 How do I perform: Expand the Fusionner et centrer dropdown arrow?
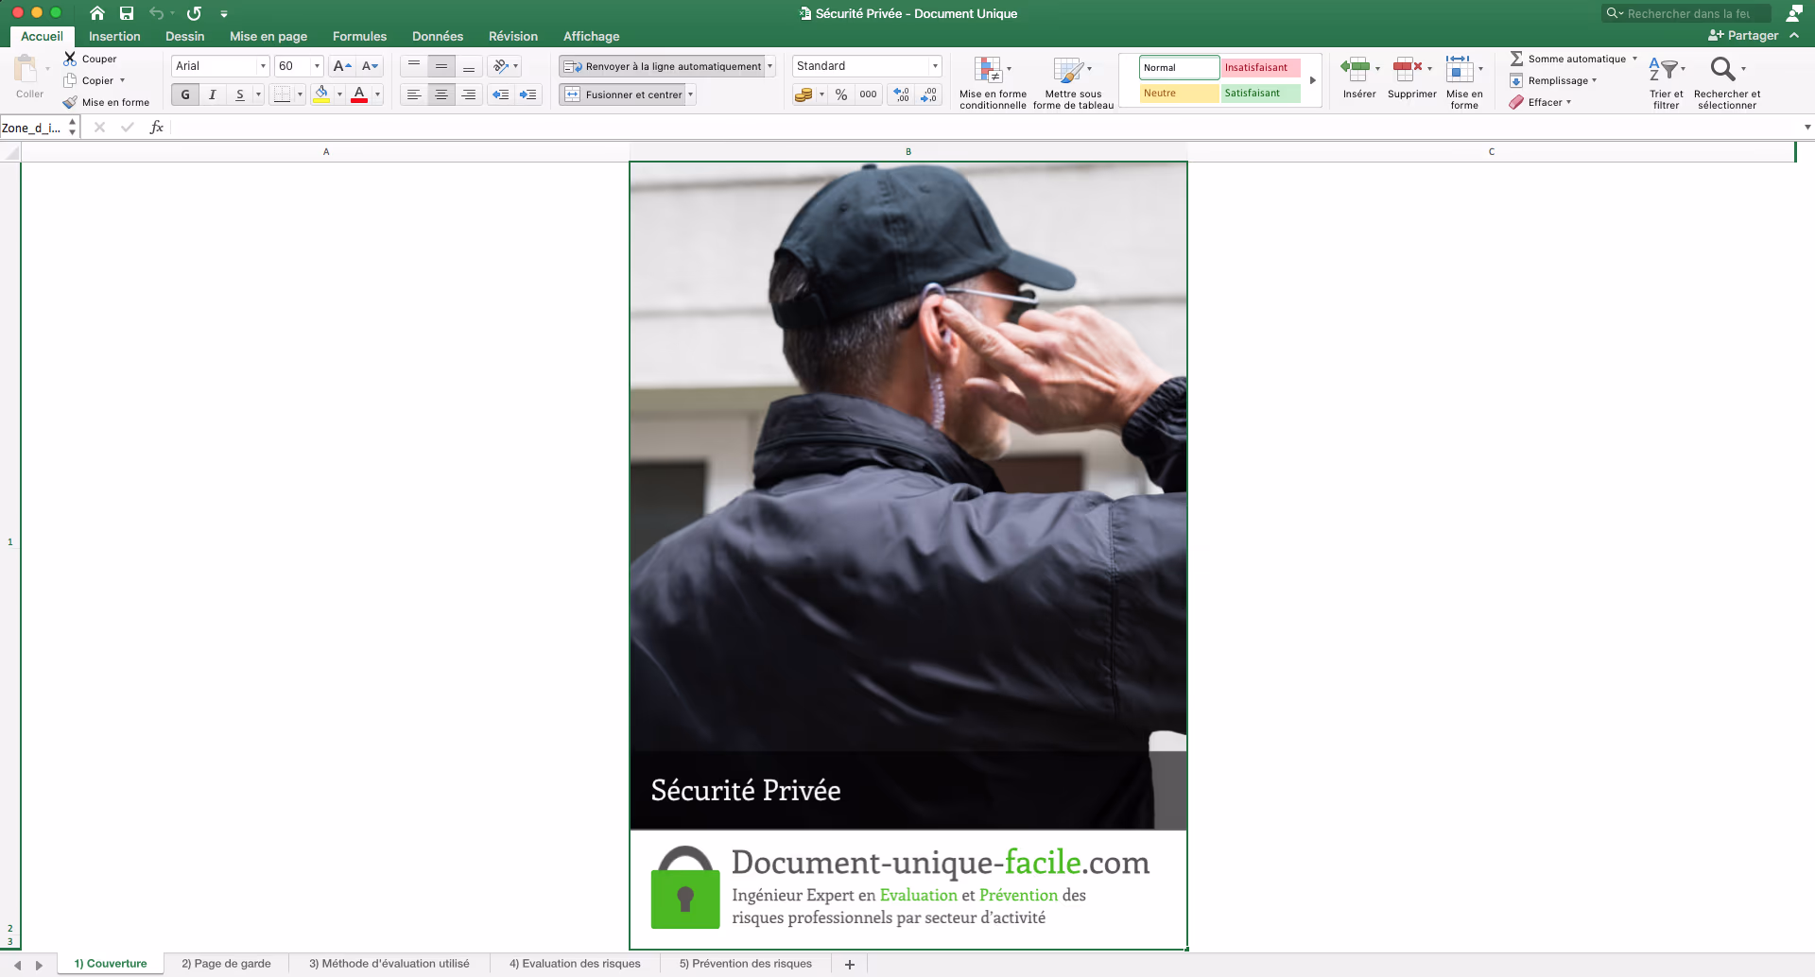coord(690,94)
